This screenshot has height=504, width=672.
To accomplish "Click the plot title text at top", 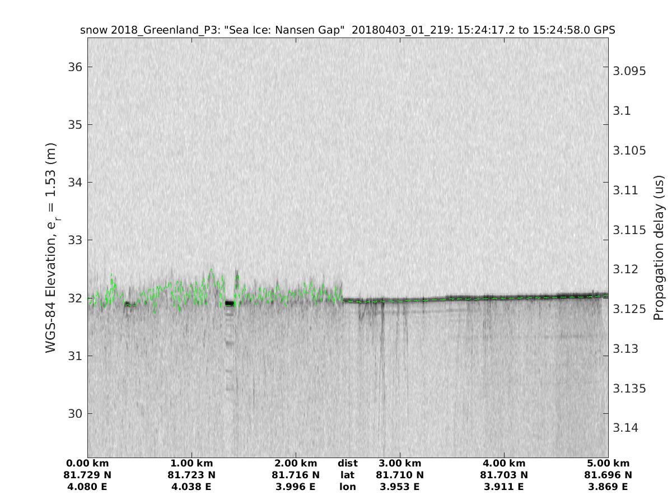I will (x=347, y=30).
